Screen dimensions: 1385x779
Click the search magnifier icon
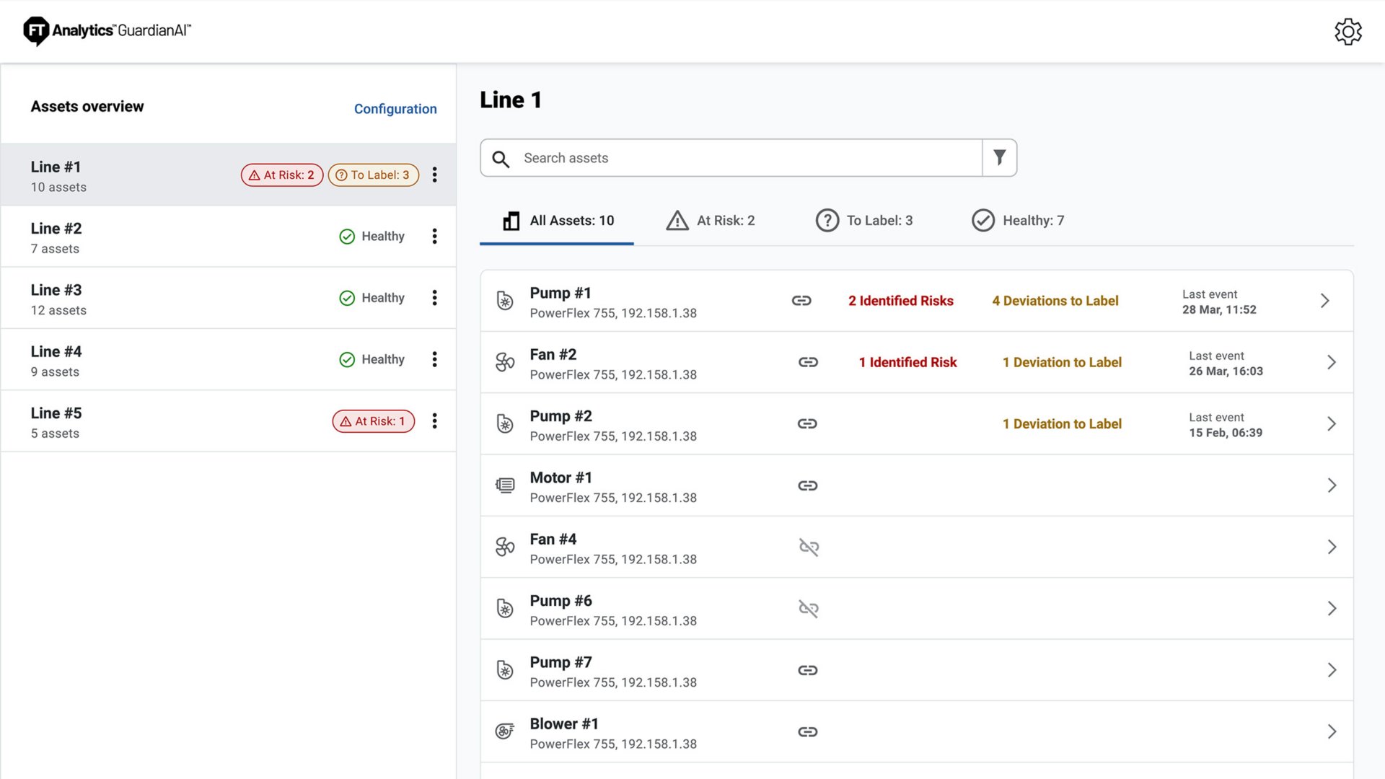(x=501, y=157)
